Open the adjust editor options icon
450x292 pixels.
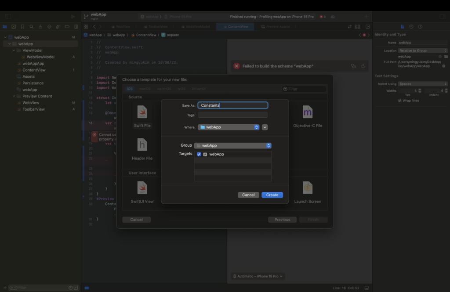click(x=358, y=27)
